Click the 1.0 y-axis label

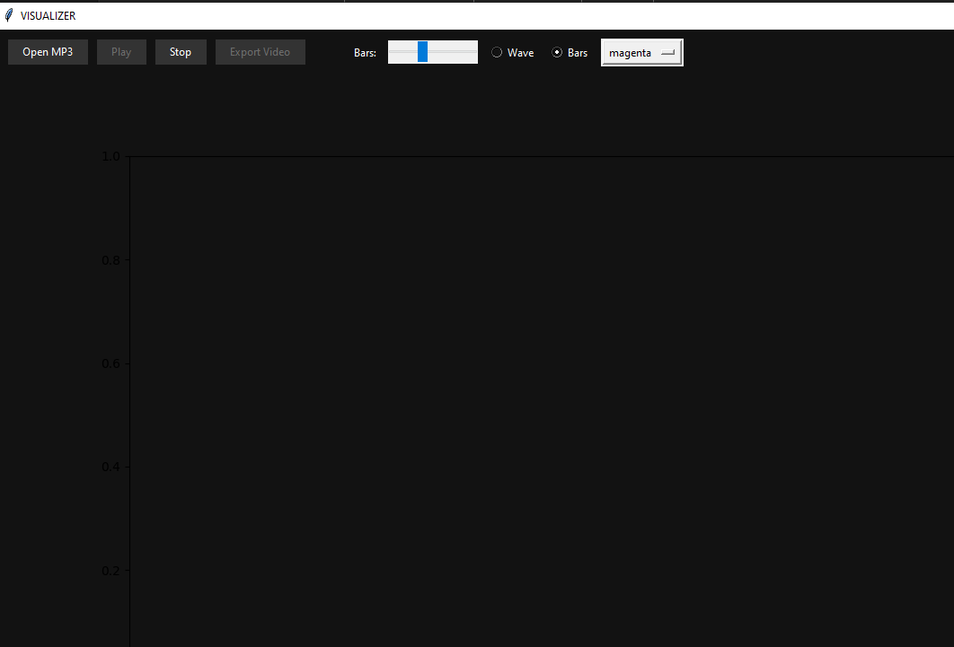(x=110, y=156)
